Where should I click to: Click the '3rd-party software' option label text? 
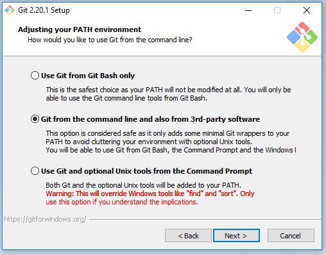pos(150,119)
